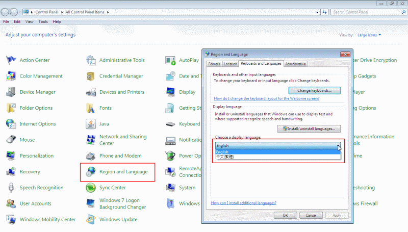Open Speech Recognition microphone icon
This screenshot has width=408, height=232.
[x=11, y=188]
